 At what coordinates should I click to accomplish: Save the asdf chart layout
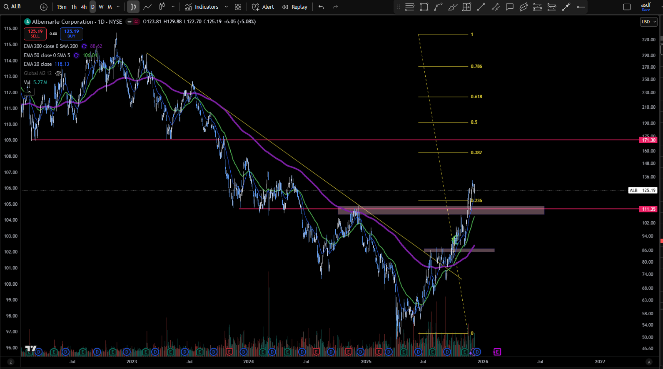(x=646, y=7)
